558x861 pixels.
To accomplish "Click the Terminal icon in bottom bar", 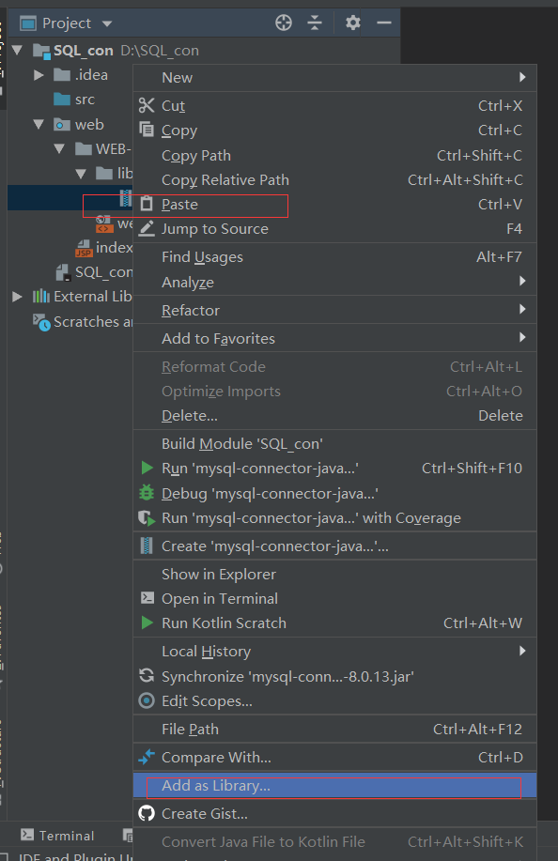I will coord(27,836).
